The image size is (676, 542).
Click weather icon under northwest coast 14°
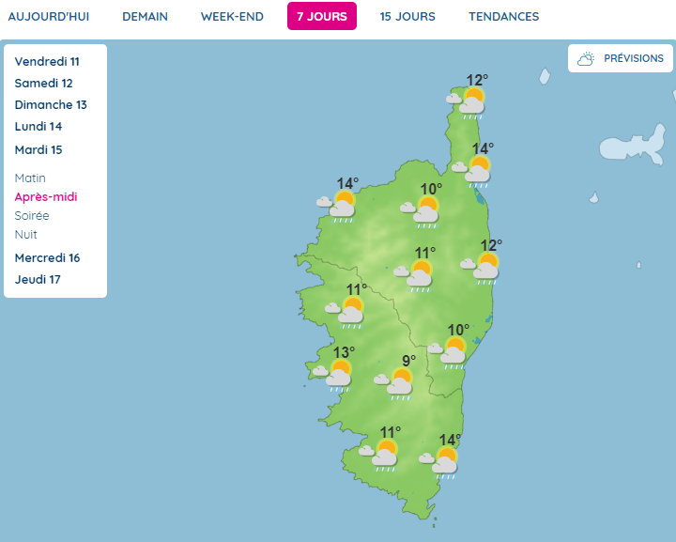336,207
